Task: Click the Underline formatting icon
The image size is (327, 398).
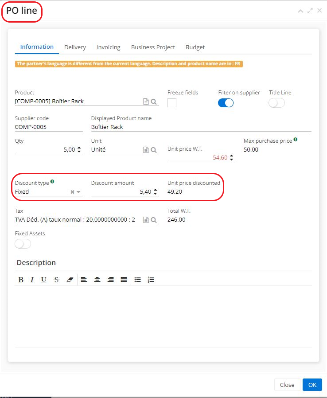Action: 43,280
